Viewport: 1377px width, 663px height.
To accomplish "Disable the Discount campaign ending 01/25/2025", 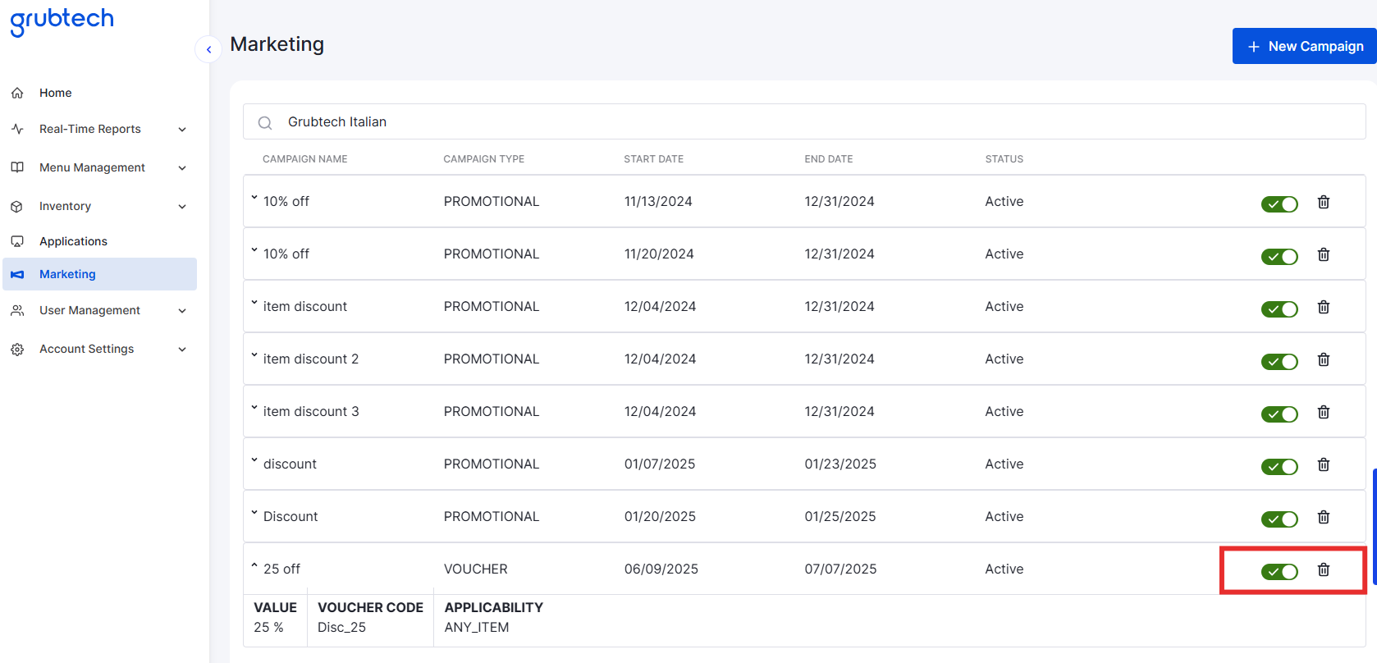I will (x=1279, y=519).
